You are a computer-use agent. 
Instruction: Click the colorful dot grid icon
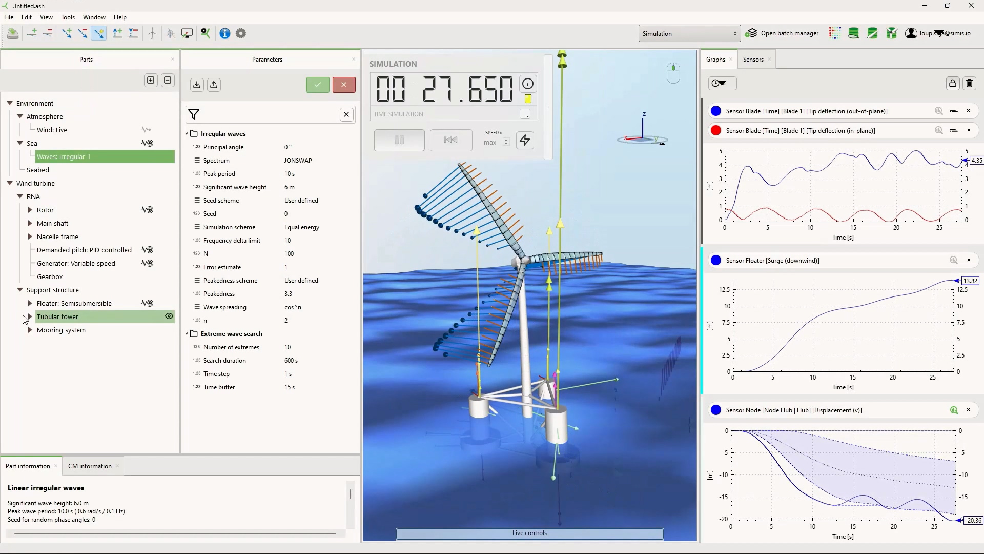tap(835, 34)
